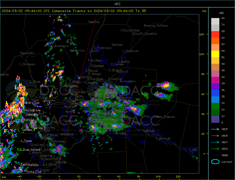This screenshot has height=180, width=235.
Task: Click the Capdevila place label
Action: click(x=77, y=50)
